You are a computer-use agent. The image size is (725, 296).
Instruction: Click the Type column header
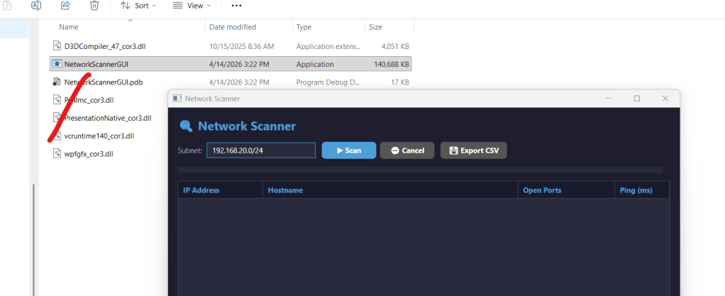pyautogui.click(x=304, y=27)
